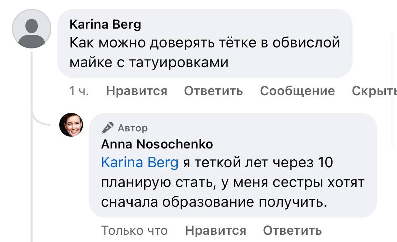The image size is (397, 242).
Task: Click the blue Karina Berg mention
Action: coord(140,163)
